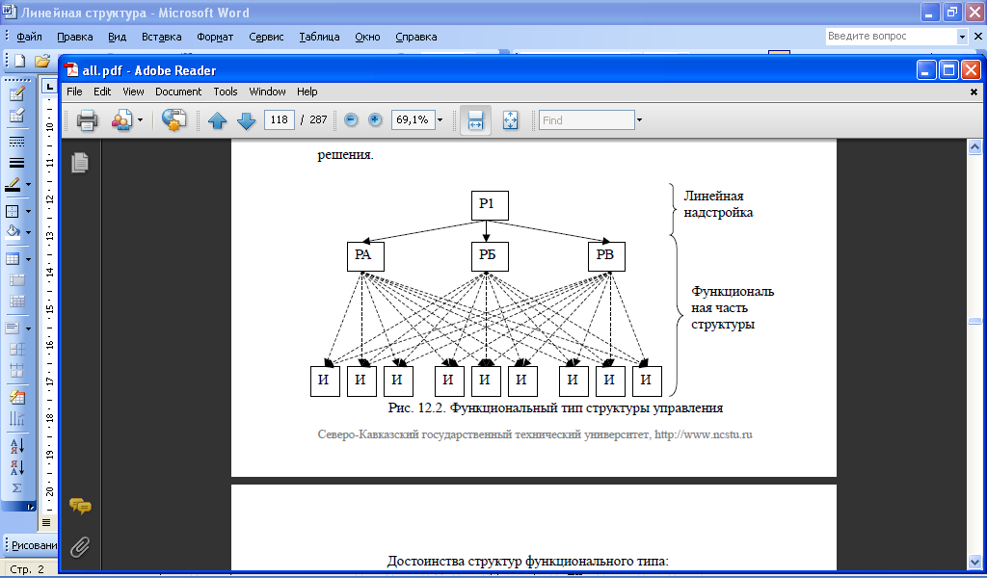Click the zoom in plus button
This screenshot has width=987, height=578.
pyautogui.click(x=375, y=119)
